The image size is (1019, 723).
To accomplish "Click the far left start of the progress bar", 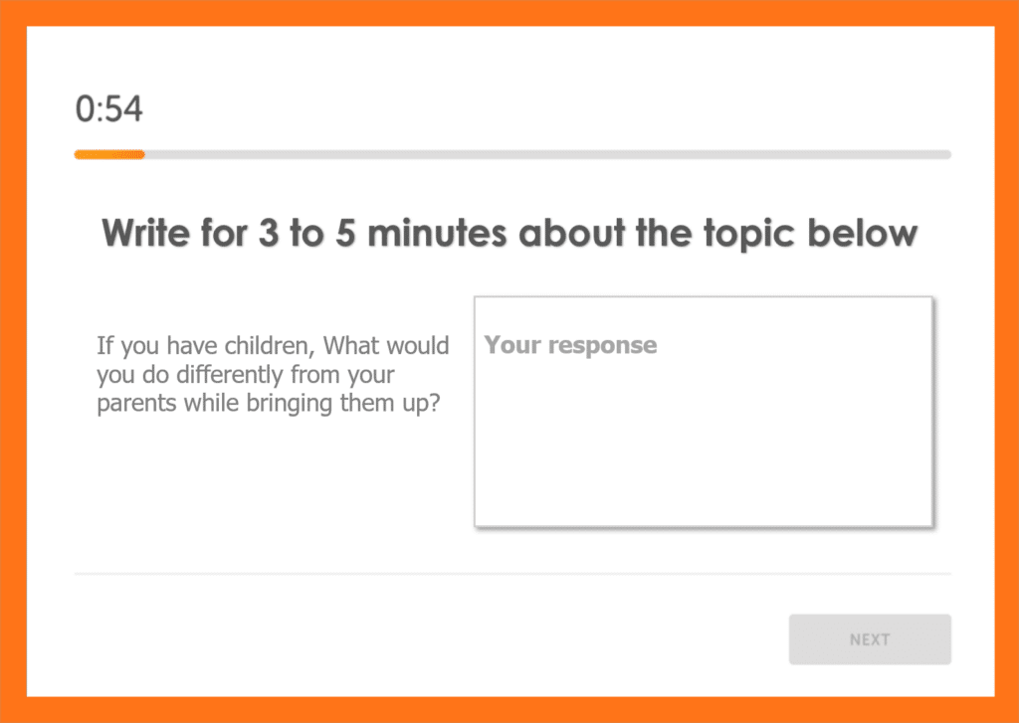I will 79,154.
